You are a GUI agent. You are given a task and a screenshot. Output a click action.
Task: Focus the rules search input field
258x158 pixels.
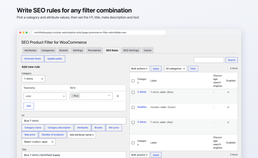[209, 60]
